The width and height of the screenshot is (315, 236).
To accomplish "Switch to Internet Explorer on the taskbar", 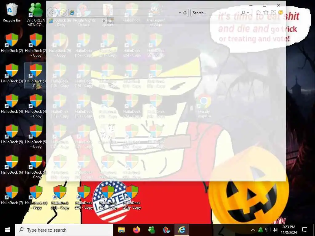I will pyautogui.click(x=181, y=230).
